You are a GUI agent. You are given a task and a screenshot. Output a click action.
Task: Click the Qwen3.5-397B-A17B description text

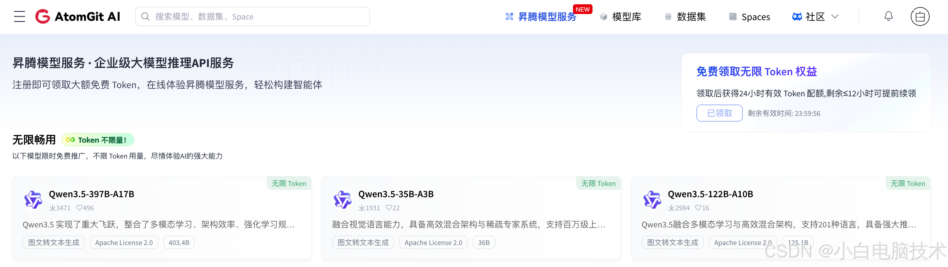coord(159,225)
